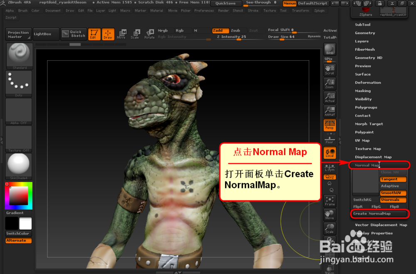Select the white main color swatch
The image size is (416, 274).
(25, 223)
